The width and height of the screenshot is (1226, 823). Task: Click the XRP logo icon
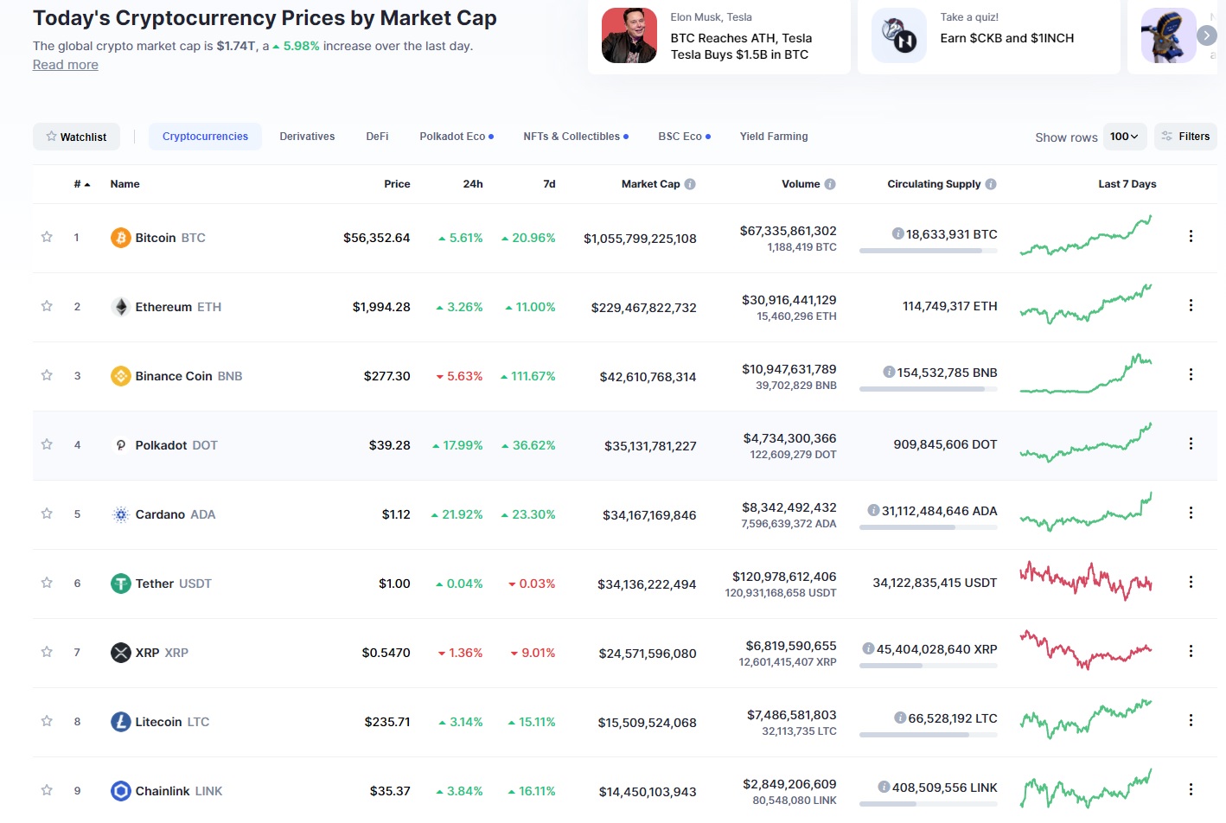point(121,653)
